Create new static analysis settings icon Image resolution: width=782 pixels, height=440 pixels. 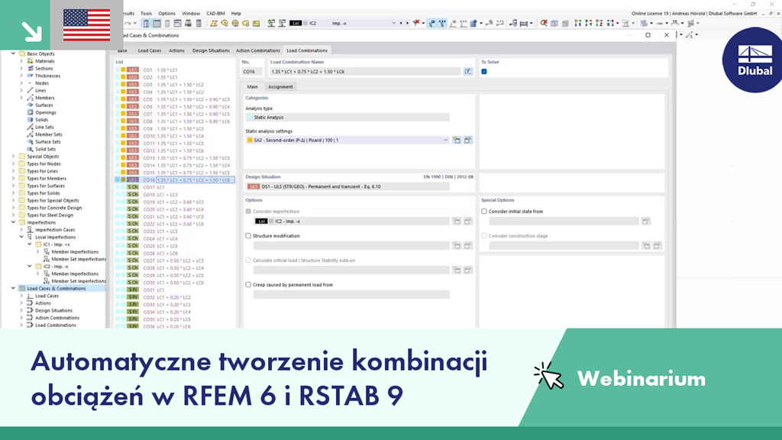tap(457, 141)
